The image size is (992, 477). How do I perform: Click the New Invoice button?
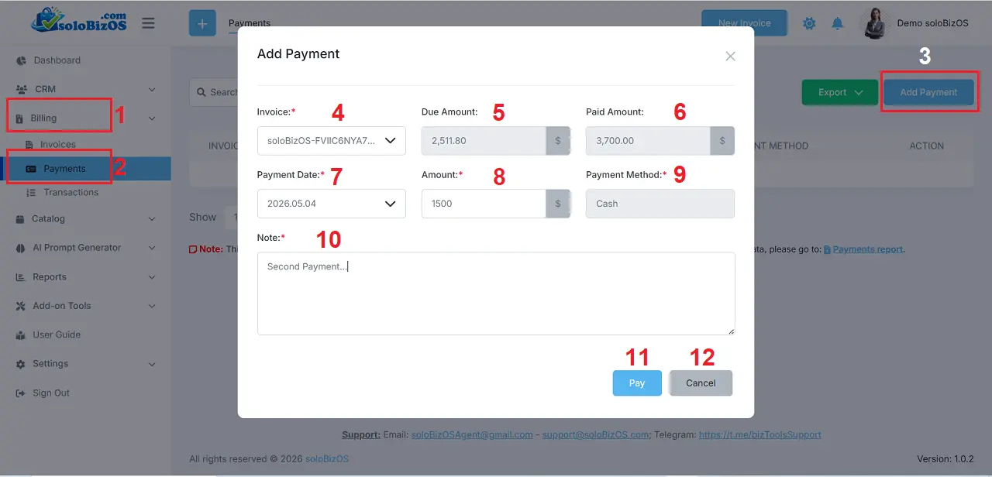tap(744, 23)
